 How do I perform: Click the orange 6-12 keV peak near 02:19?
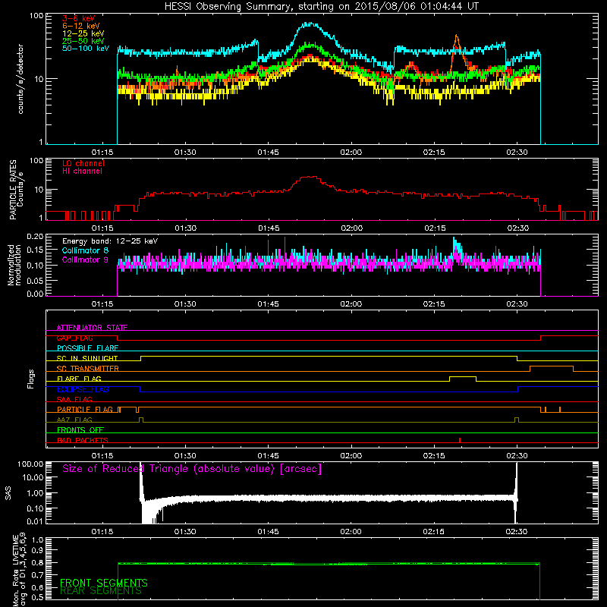point(457,36)
